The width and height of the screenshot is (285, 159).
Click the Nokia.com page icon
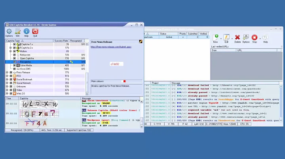click(x=18, y=55)
